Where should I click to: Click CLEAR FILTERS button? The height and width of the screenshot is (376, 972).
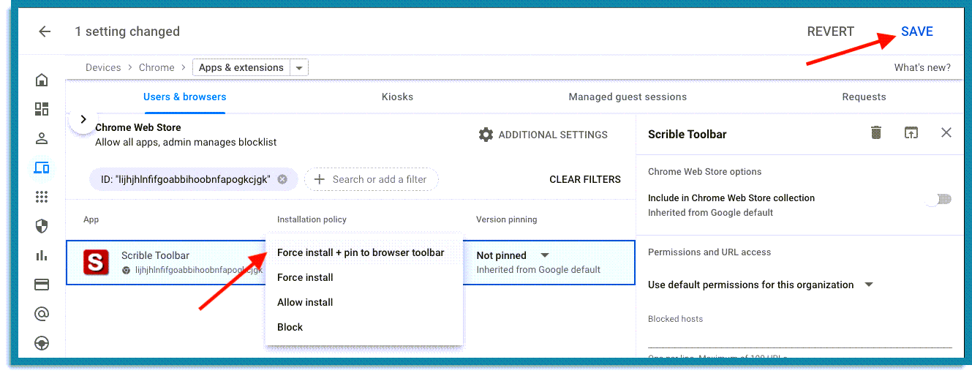pos(585,179)
